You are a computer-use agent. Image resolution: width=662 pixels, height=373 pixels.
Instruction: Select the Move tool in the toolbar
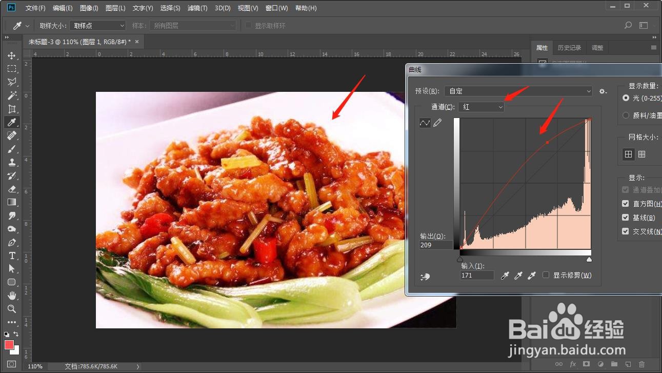pyautogui.click(x=12, y=55)
